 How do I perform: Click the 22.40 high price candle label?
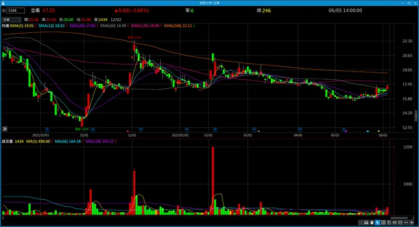[134, 38]
